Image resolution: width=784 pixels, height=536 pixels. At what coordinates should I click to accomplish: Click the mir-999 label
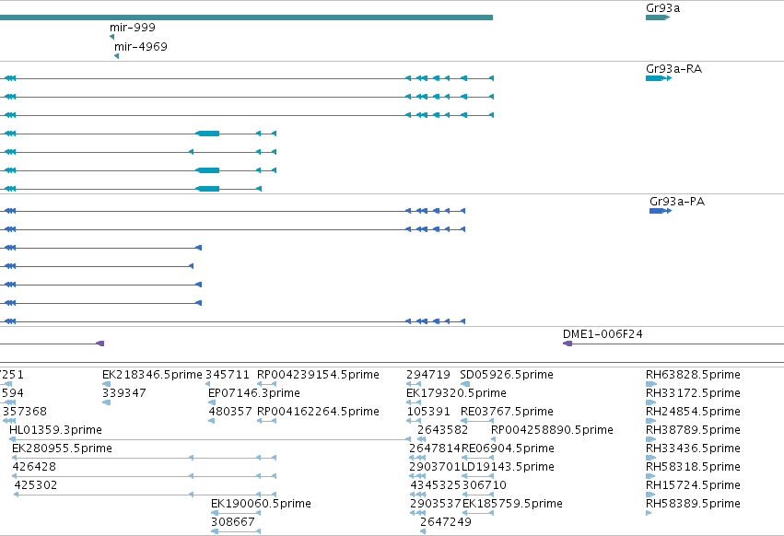(133, 28)
